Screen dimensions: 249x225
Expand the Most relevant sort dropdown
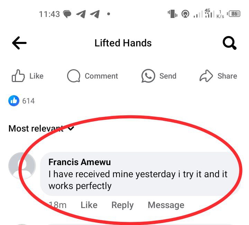(x=71, y=128)
